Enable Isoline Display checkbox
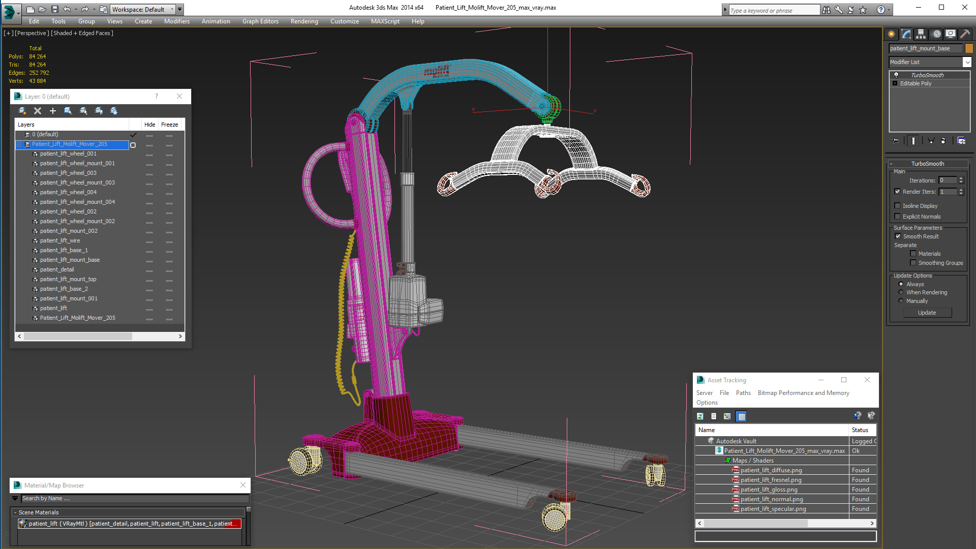This screenshot has width=976, height=549. (897, 206)
